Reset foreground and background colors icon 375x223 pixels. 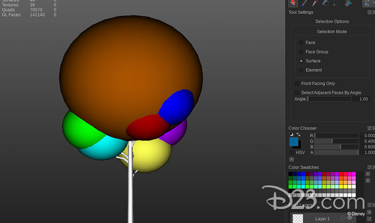click(x=291, y=134)
